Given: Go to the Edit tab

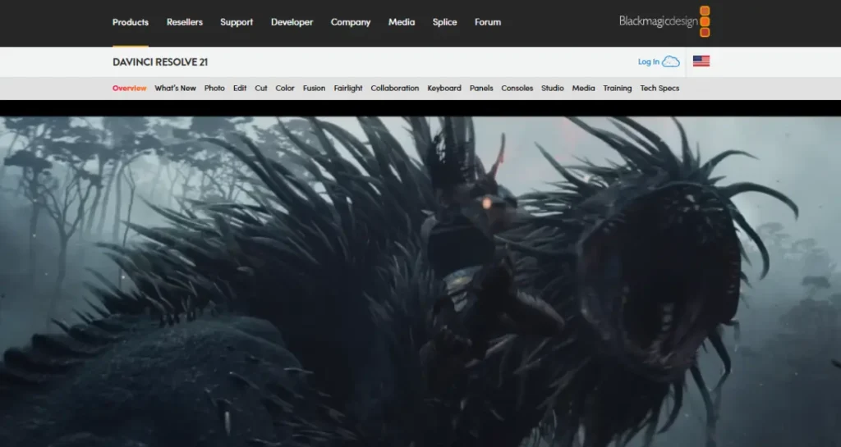Looking at the screenshot, I should point(240,89).
